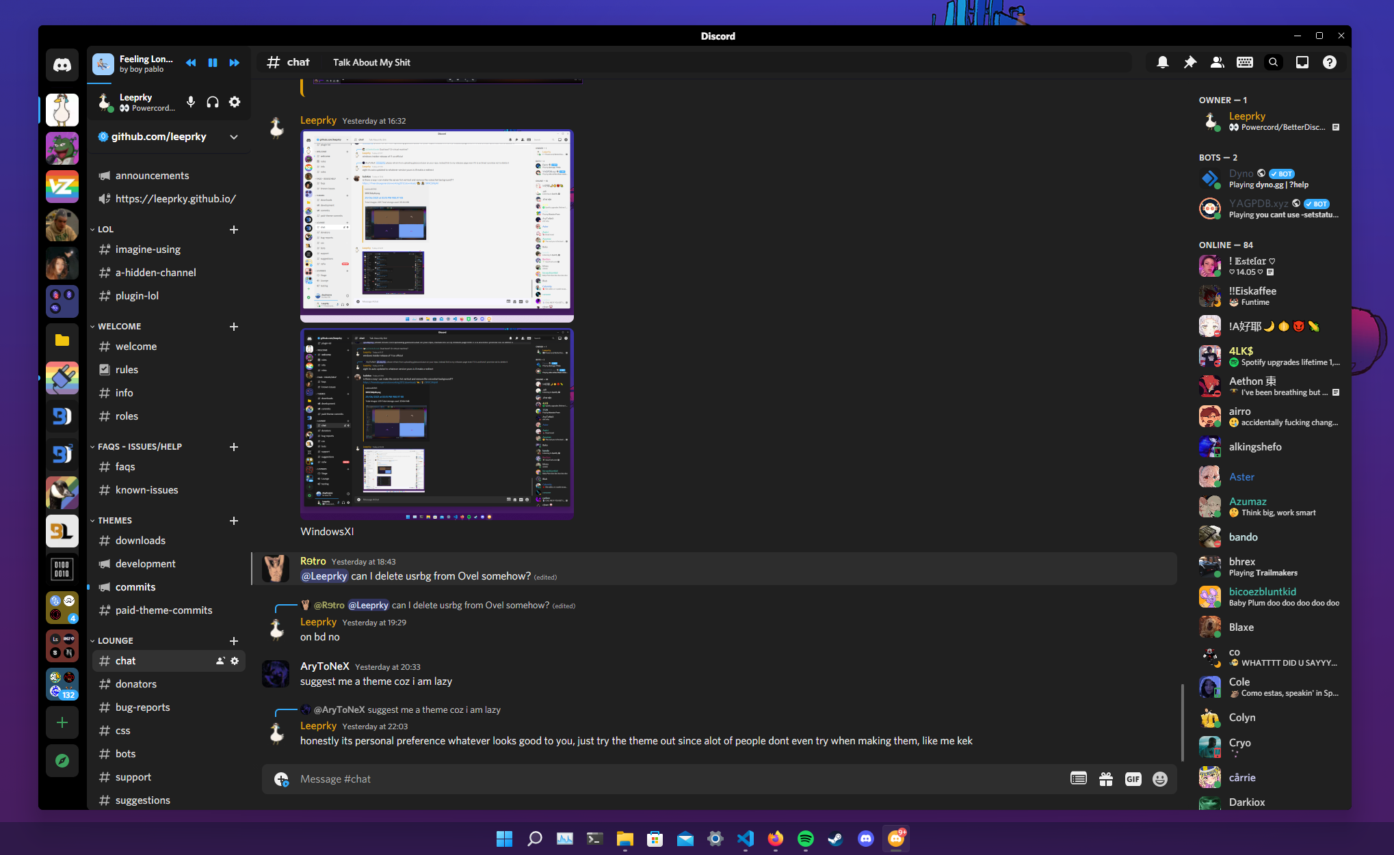1394x855 pixels.
Task: Open bicoezbluntkid member profile
Action: 1270,597
